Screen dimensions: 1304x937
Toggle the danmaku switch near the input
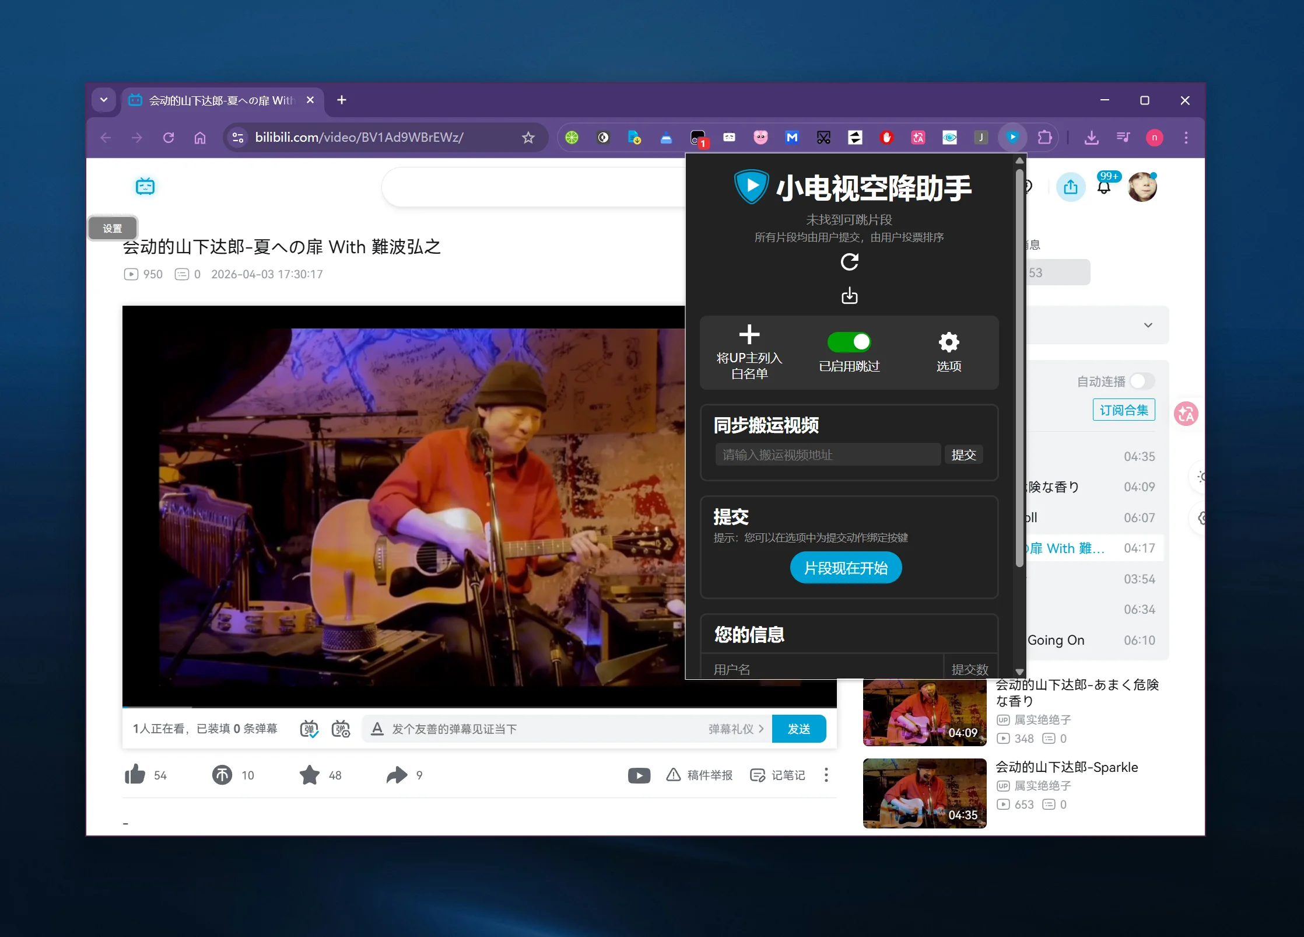pos(310,728)
